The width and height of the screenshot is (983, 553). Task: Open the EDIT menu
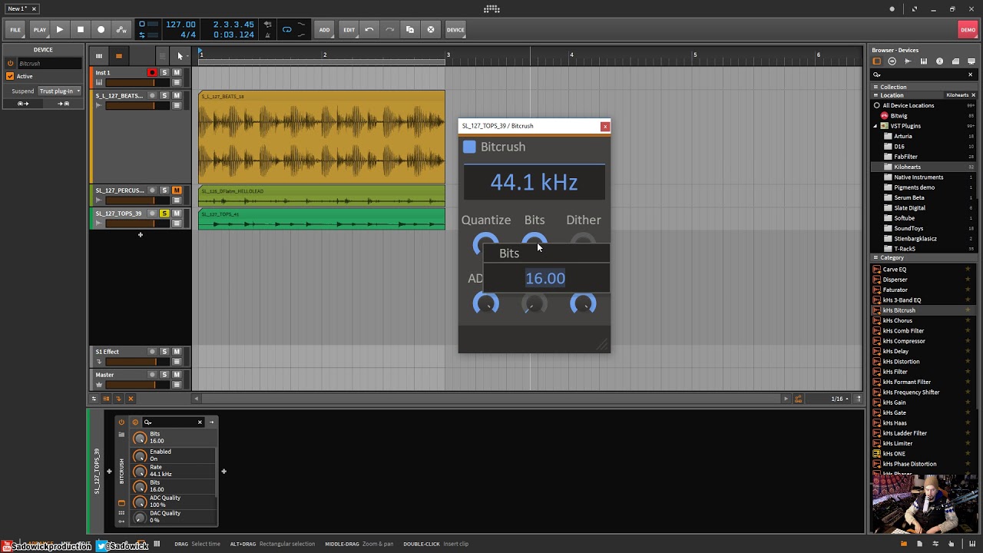(349, 30)
